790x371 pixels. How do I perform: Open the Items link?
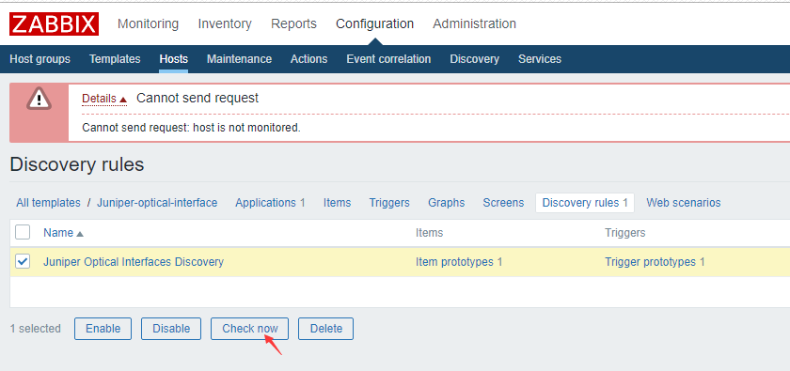pos(337,203)
